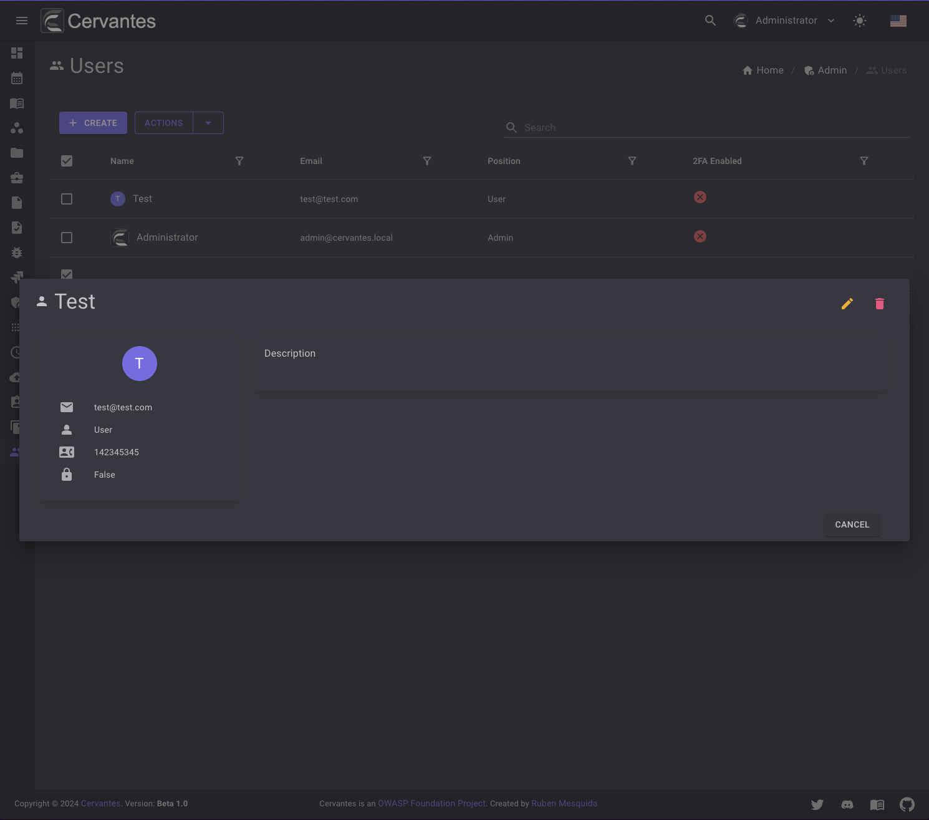Open the OWASP Foundation Project link
The height and width of the screenshot is (820, 929).
click(x=431, y=803)
